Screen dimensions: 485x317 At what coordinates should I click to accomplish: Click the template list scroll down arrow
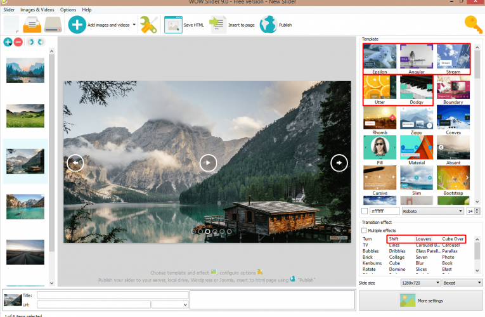click(x=477, y=202)
